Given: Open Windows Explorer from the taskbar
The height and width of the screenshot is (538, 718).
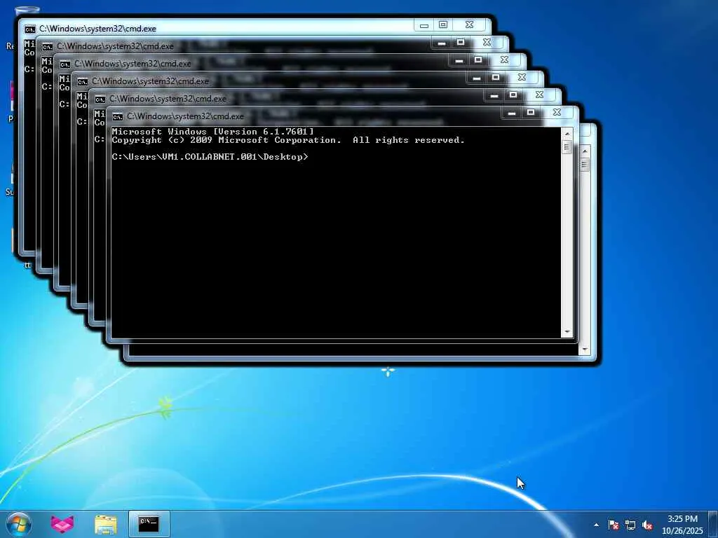Looking at the screenshot, I should [x=106, y=524].
